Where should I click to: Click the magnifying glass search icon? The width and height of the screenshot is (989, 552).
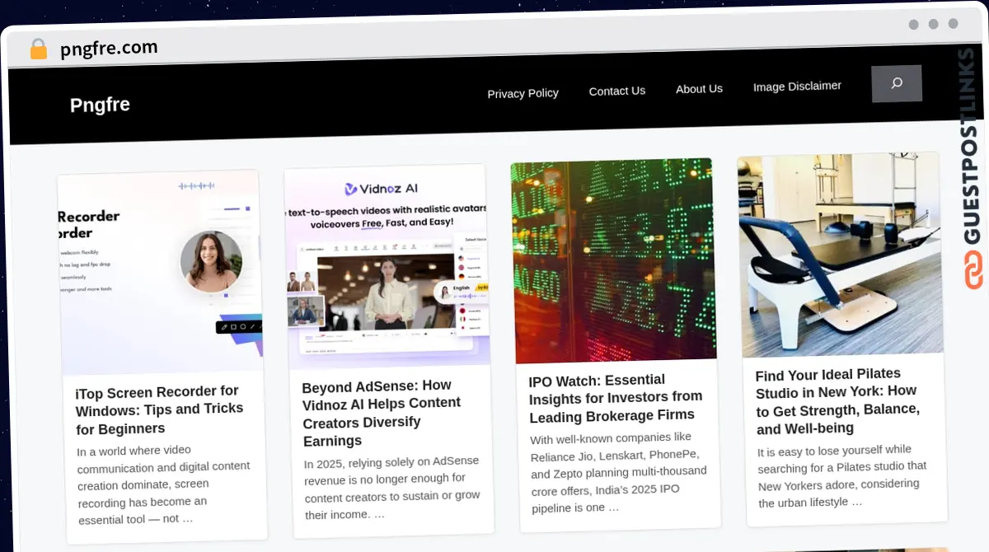point(896,83)
